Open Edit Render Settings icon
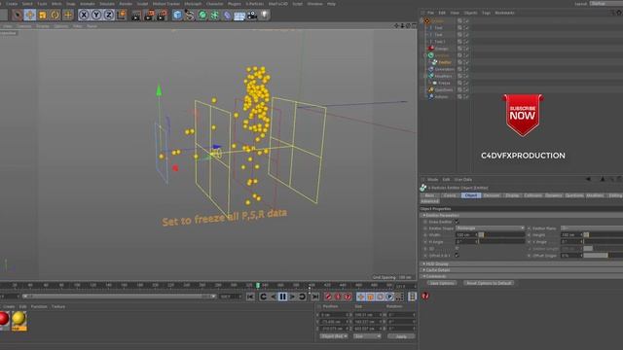 tap(162, 16)
